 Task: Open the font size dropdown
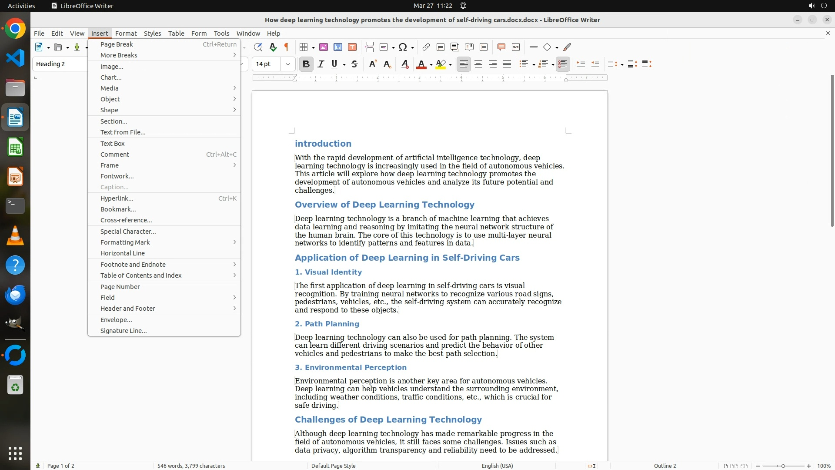[287, 64]
